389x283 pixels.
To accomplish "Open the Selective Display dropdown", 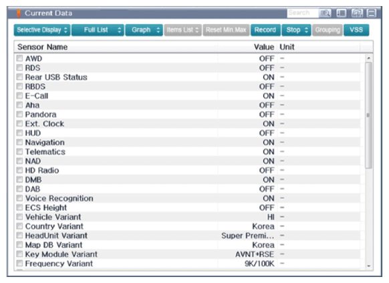I will click(42, 30).
